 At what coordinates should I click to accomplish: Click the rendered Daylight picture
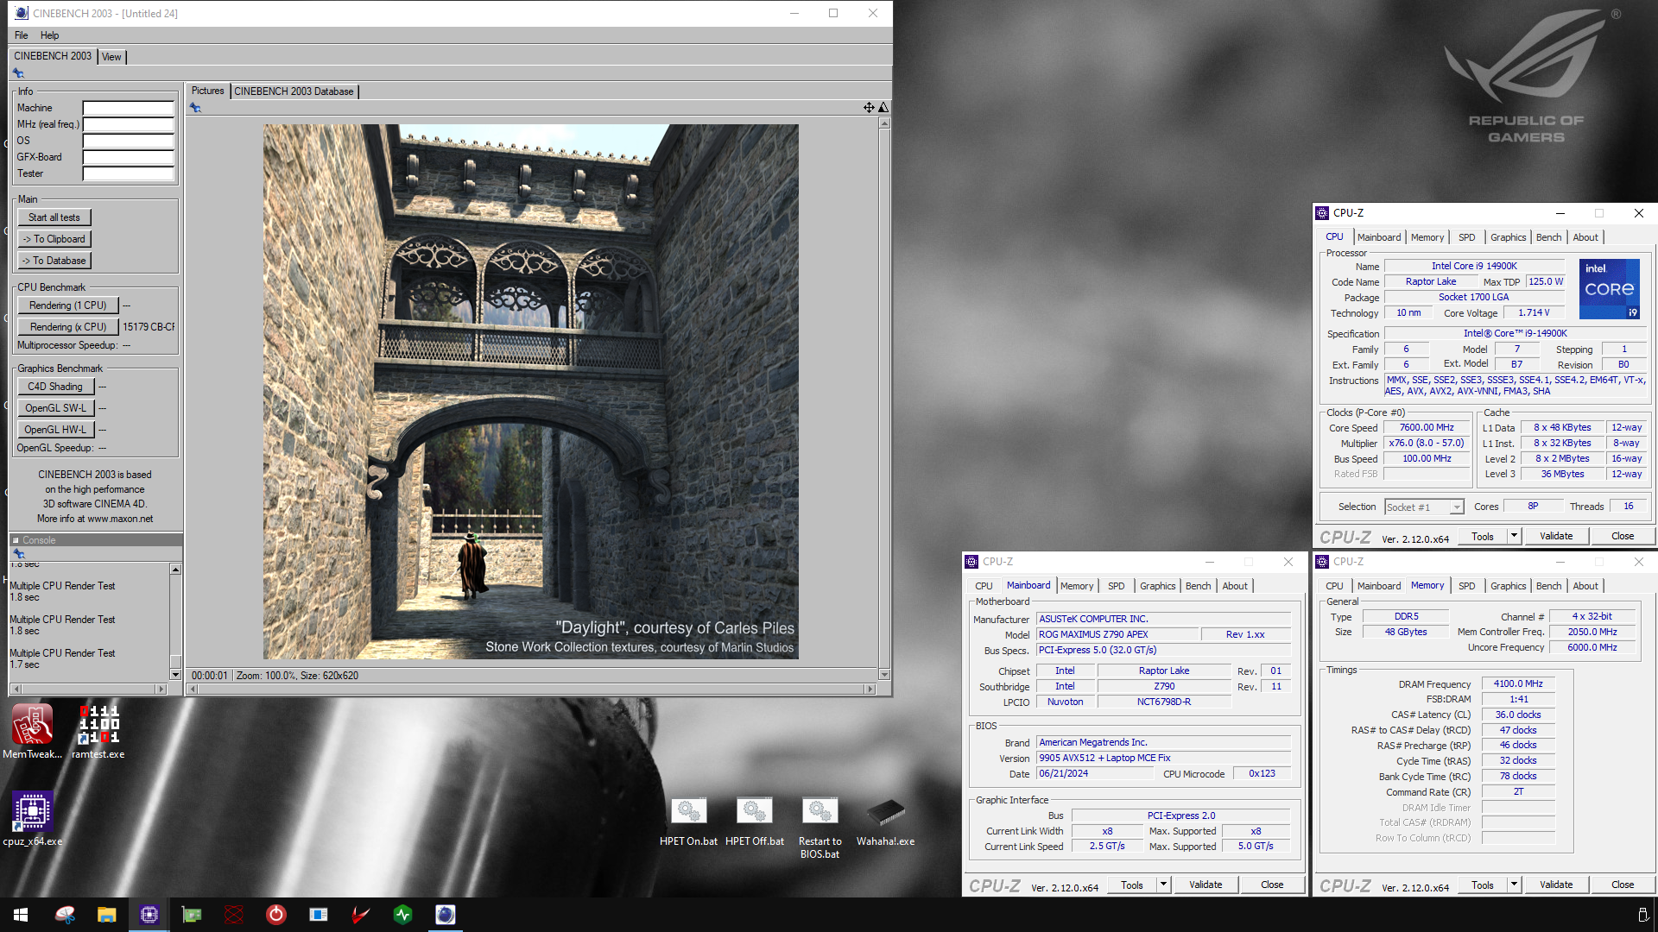coord(530,392)
